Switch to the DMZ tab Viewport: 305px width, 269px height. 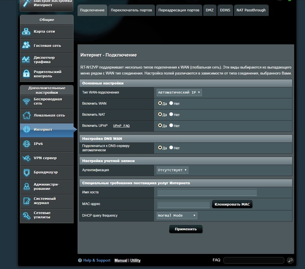pyautogui.click(x=210, y=10)
